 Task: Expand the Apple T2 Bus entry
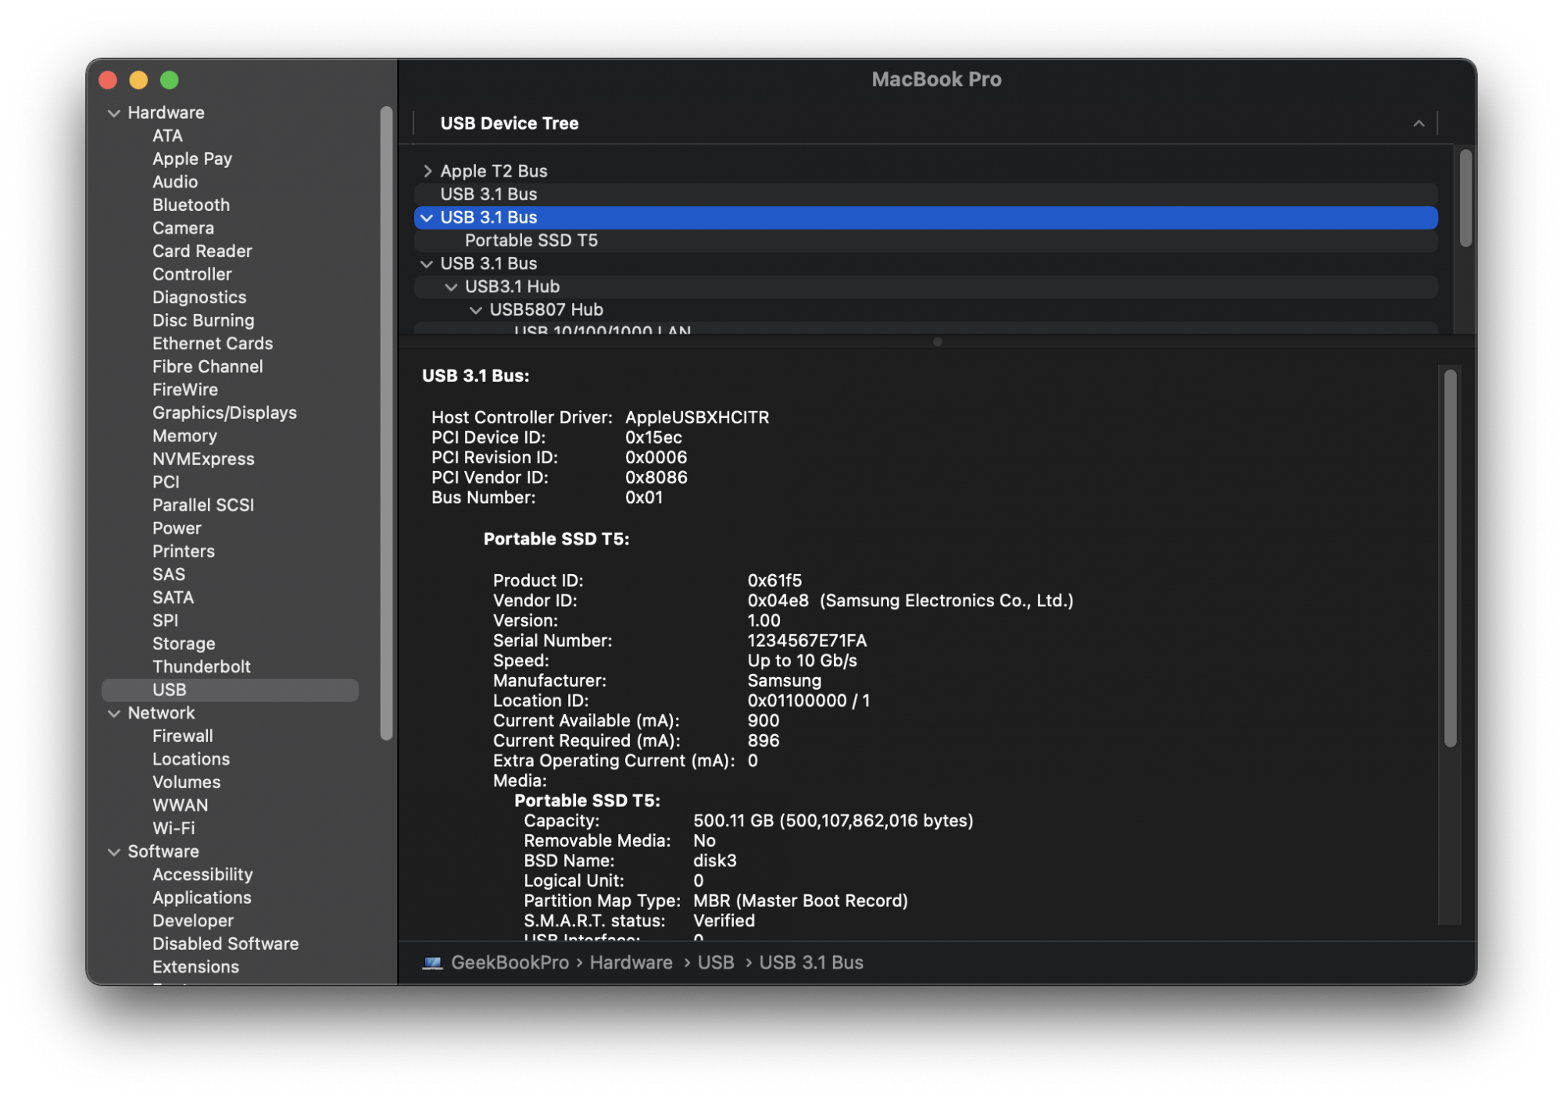point(427,171)
